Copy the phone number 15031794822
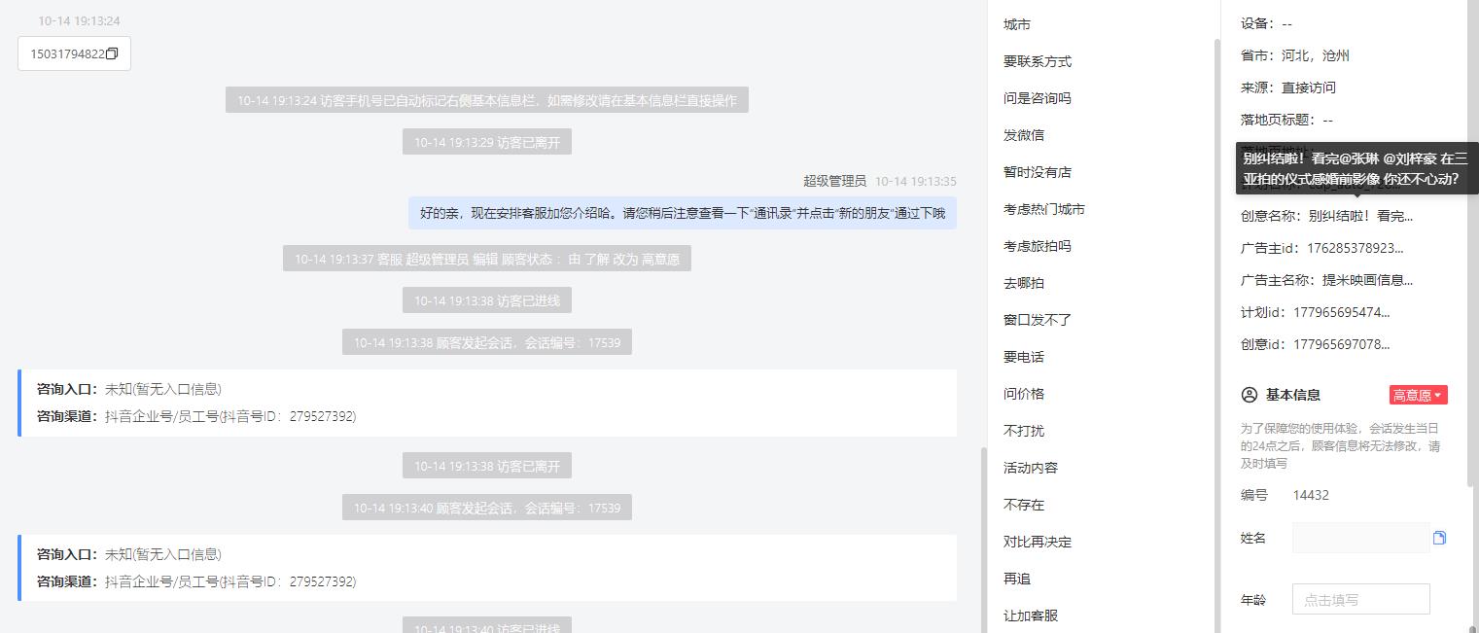The image size is (1479, 633). (111, 54)
